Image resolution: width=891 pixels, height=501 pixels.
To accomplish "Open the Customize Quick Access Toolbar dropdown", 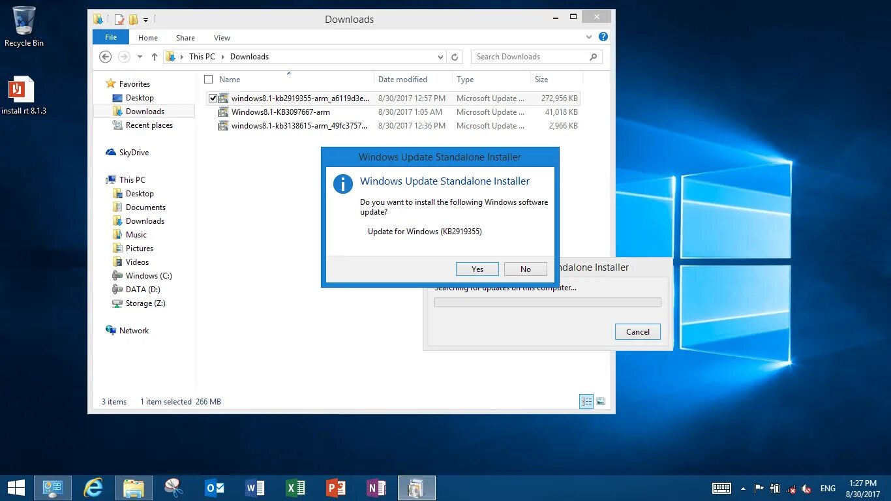I will pyautogui.click(x=146, y=20).
